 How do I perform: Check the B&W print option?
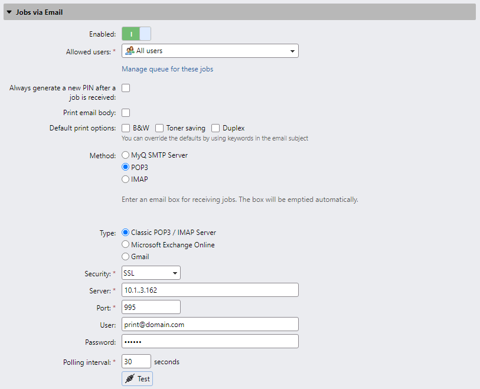(125, 128)
